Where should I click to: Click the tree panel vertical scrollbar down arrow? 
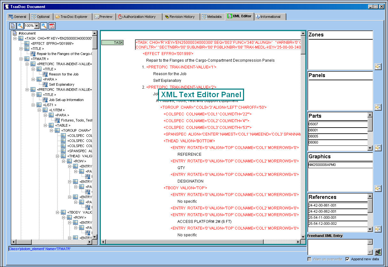click(x=95, y=237)
